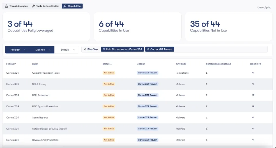Remove the Palo Alto Networks - Cortex XDR tag
Screen dimensions: 276x148
122,49
